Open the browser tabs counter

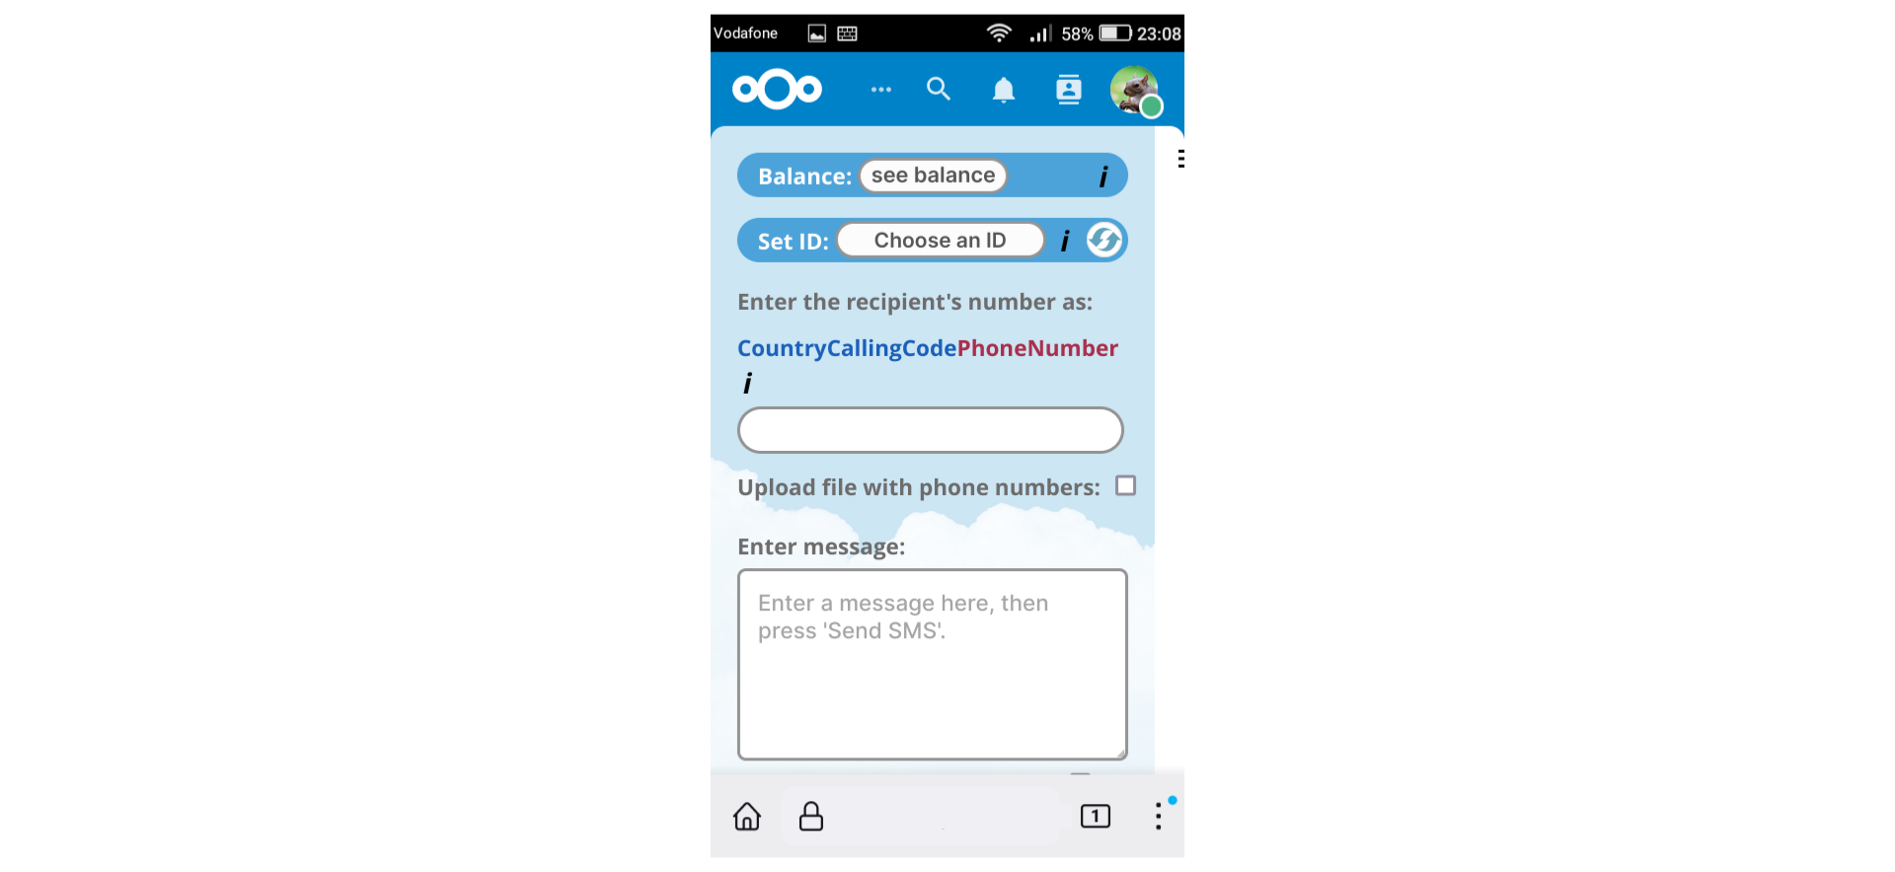click(1096, 816)
